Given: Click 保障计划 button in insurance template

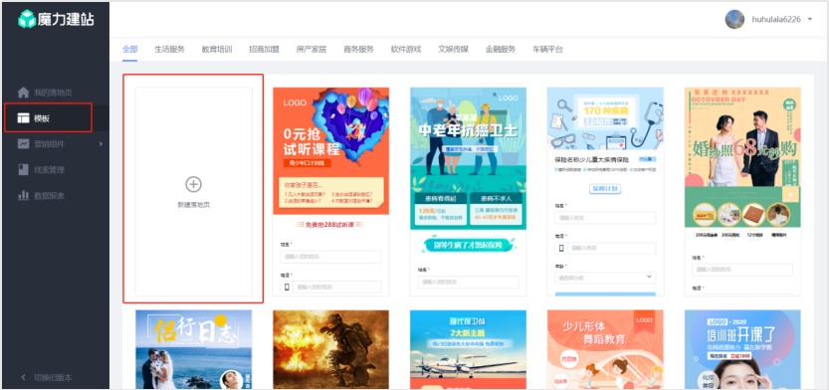Looking at the screenshot, I should click(605, 189).
